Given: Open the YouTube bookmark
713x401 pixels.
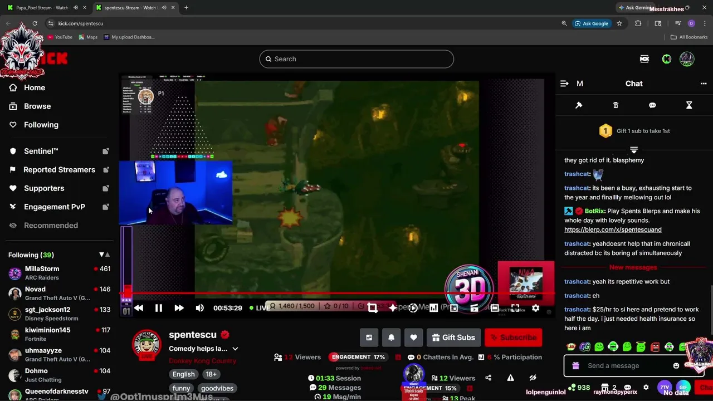Looking at the screenshot, I should (x=60, y=37).
